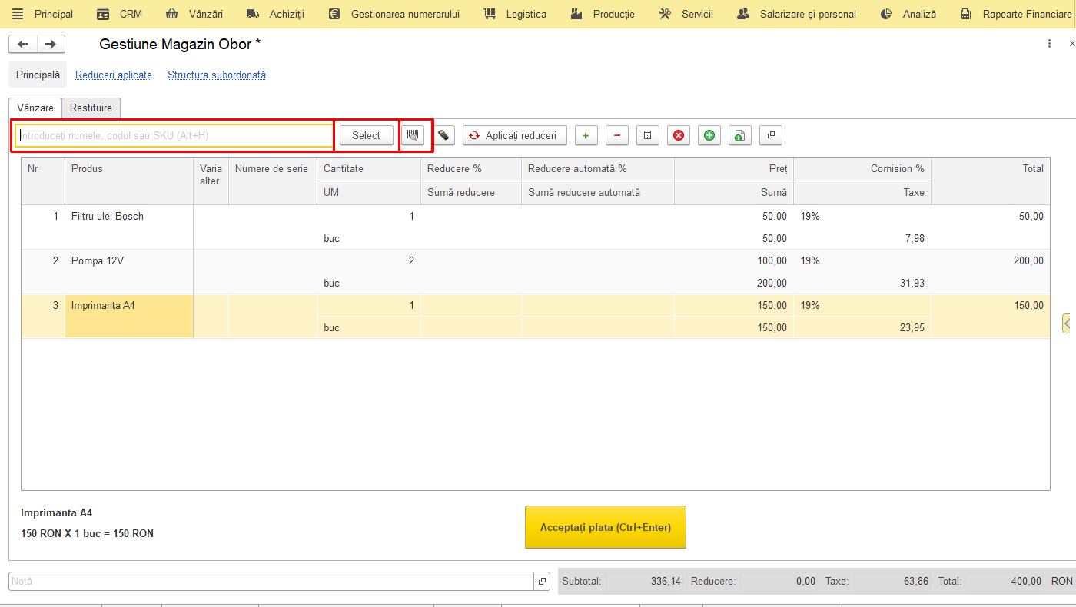Click the Reducere automată % column header
The width and height of the screenshot is (1076, 607).
point(597,168)
